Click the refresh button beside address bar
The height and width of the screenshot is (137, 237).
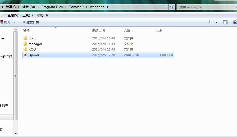pos(172,7)
